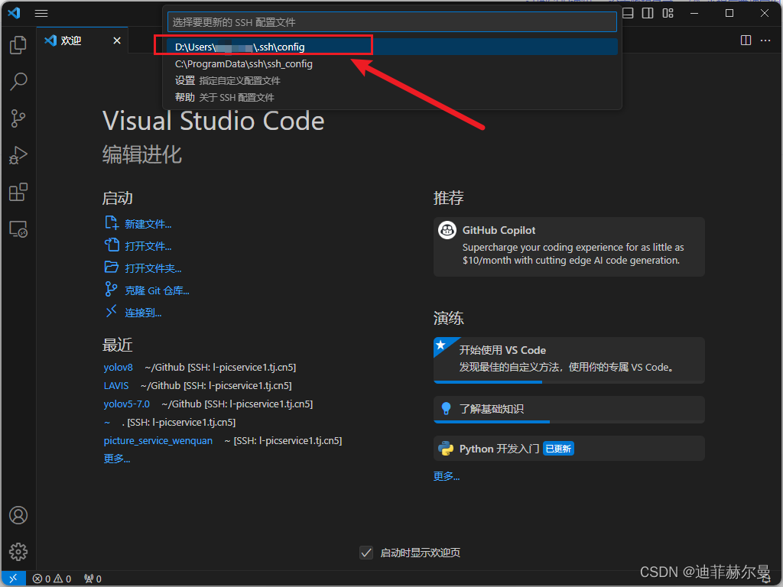Click the git branch icon beside 克隆 Git 仓库

click(111, 289)
